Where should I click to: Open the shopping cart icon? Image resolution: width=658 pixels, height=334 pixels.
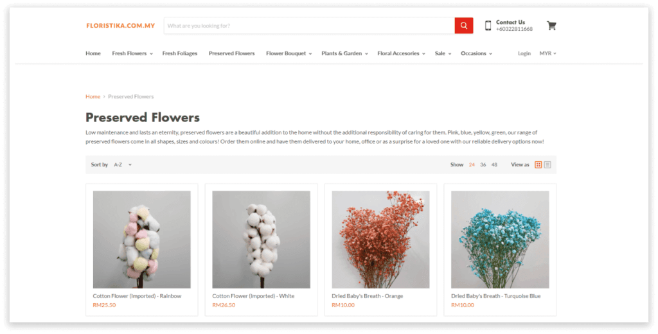[x=551, y=26]
